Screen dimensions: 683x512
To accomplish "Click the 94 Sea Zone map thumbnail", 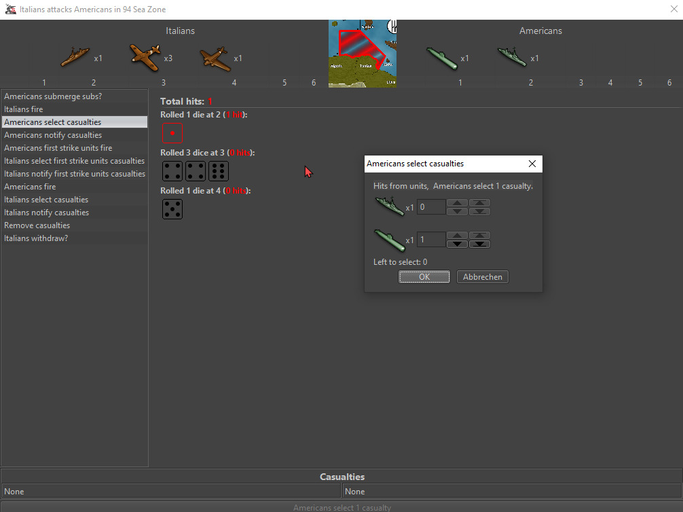I will (363, 54).
